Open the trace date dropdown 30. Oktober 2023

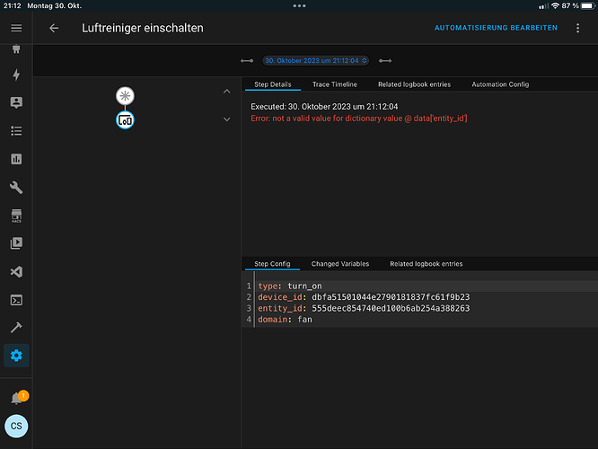[x=315, y=61]
